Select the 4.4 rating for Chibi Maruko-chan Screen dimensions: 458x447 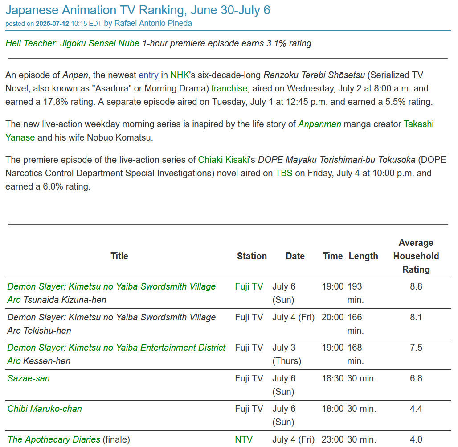[x=416, y=409]
